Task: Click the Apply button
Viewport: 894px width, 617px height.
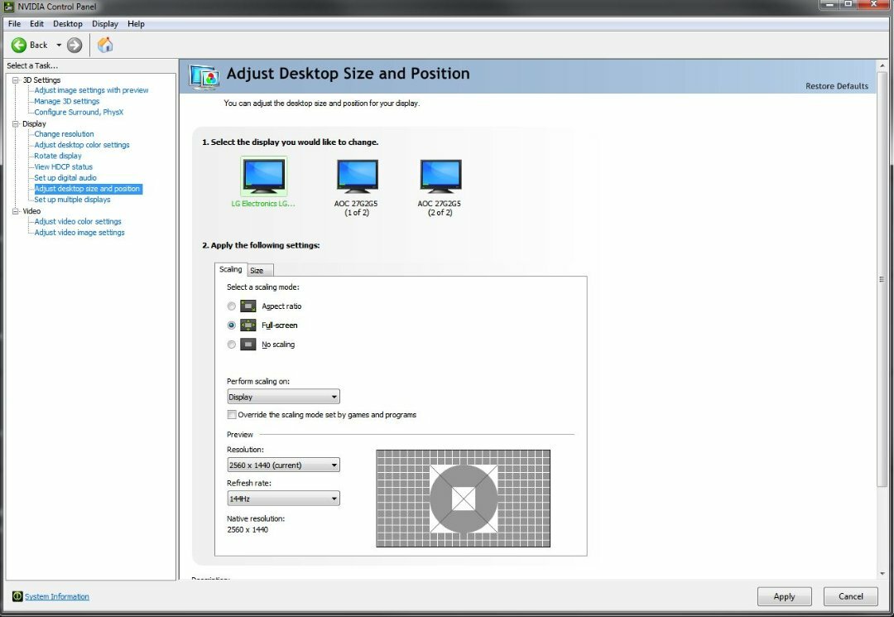Action: [x=784, y=595]
